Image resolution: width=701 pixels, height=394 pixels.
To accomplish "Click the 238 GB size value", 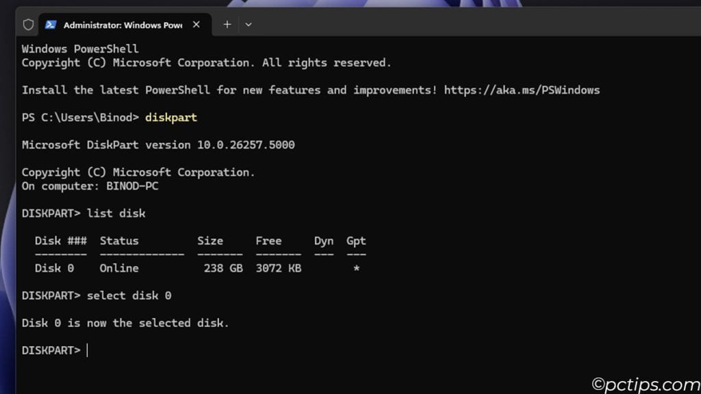I will [222, 267].
